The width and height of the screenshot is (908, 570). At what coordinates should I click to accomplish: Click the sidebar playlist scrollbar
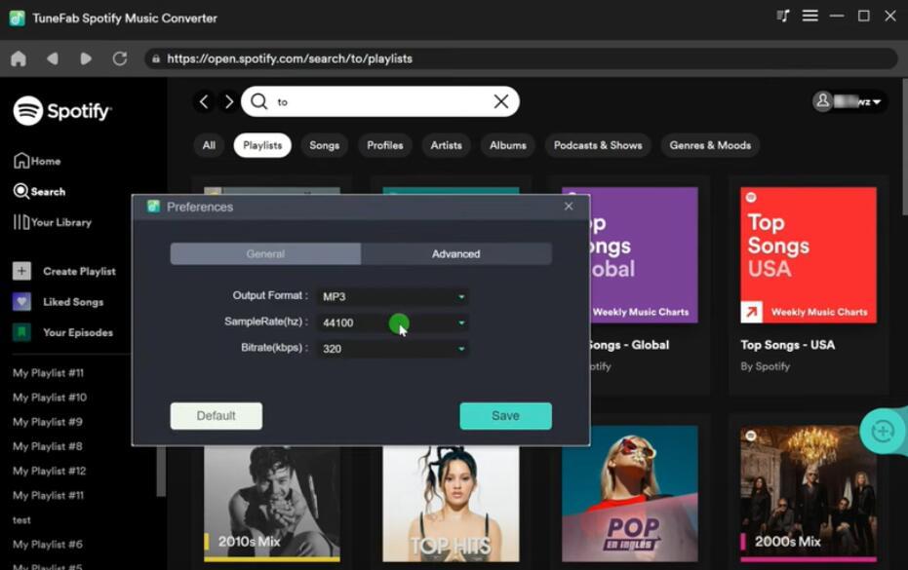pyautogui.click(x=161, y=471)
